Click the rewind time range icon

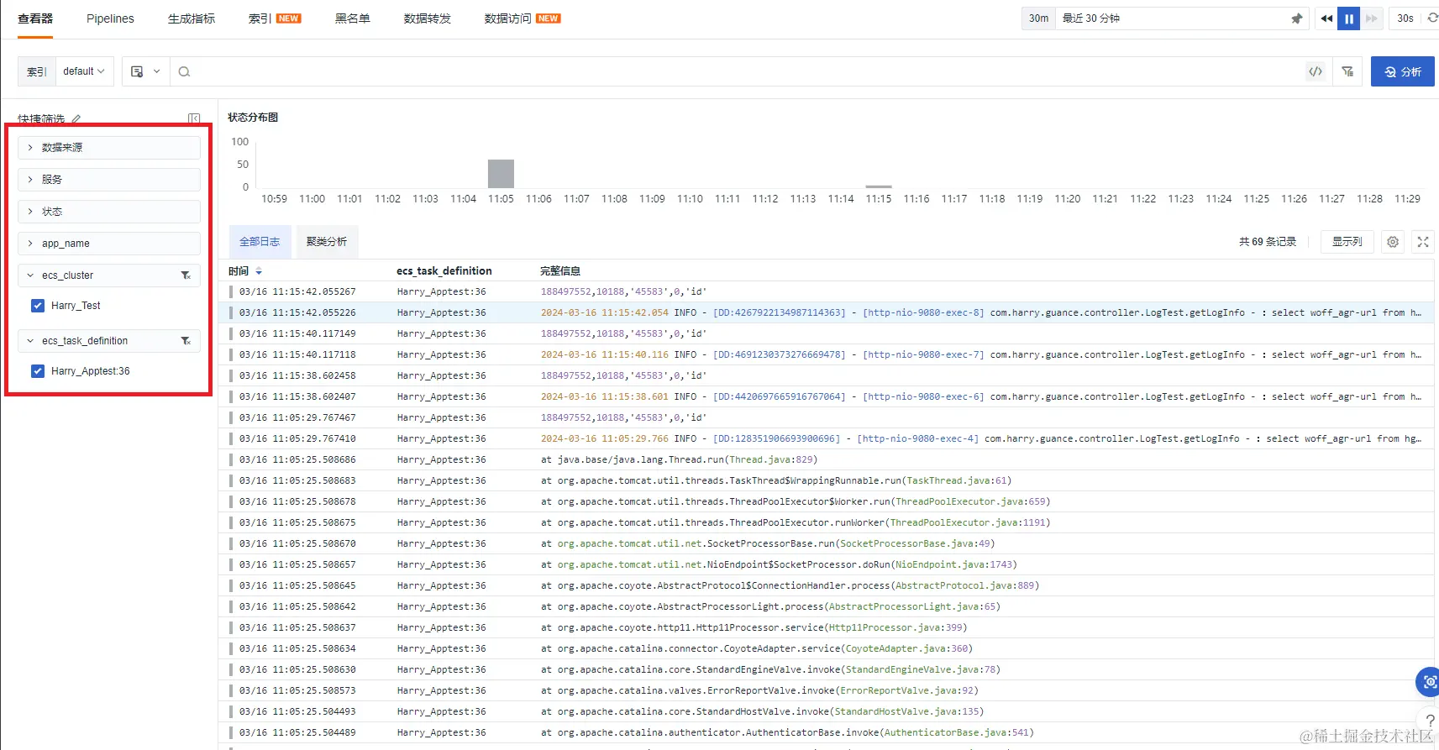point(1326,18)
